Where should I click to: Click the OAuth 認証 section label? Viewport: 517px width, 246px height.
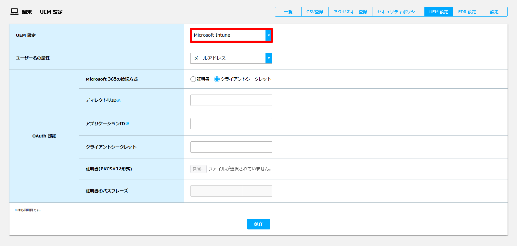[x=44, y=136]
